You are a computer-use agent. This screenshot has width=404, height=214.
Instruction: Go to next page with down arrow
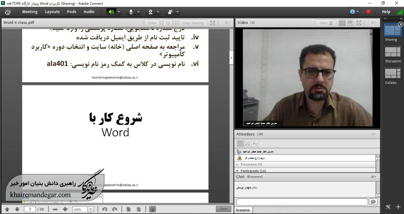pyautogui.click(x=17, y=210)
